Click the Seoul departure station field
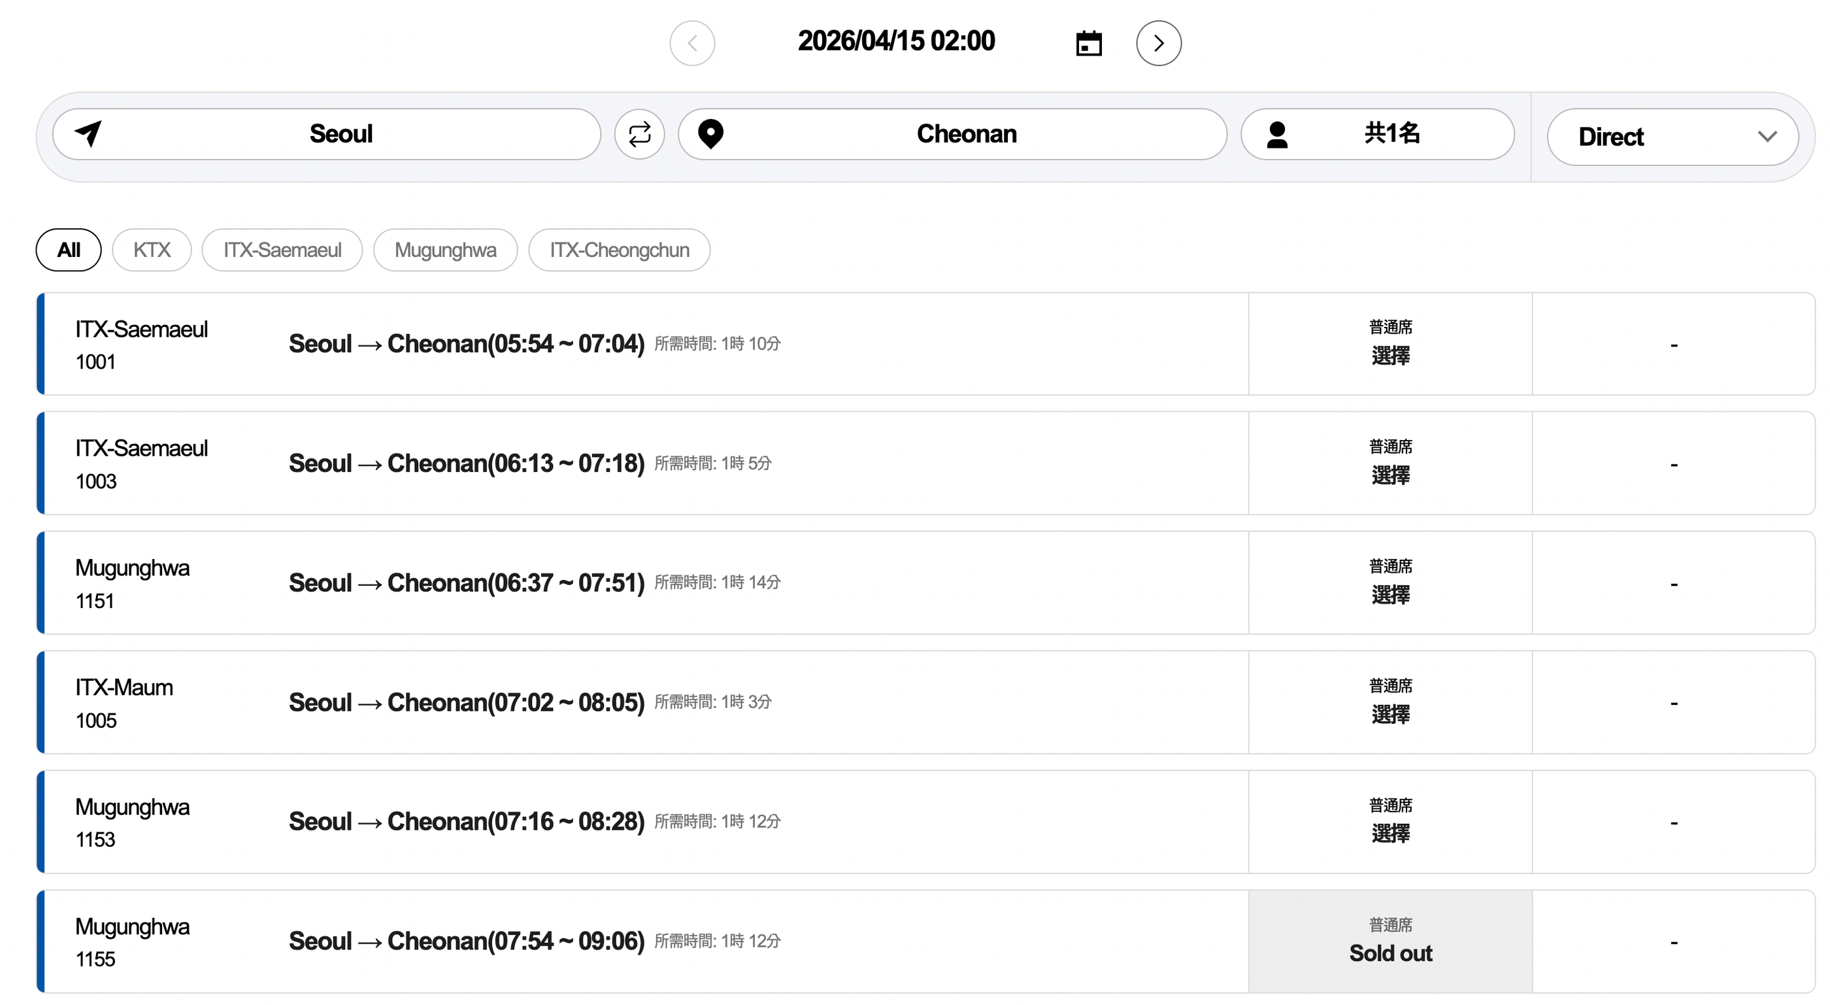 point(341,134)
